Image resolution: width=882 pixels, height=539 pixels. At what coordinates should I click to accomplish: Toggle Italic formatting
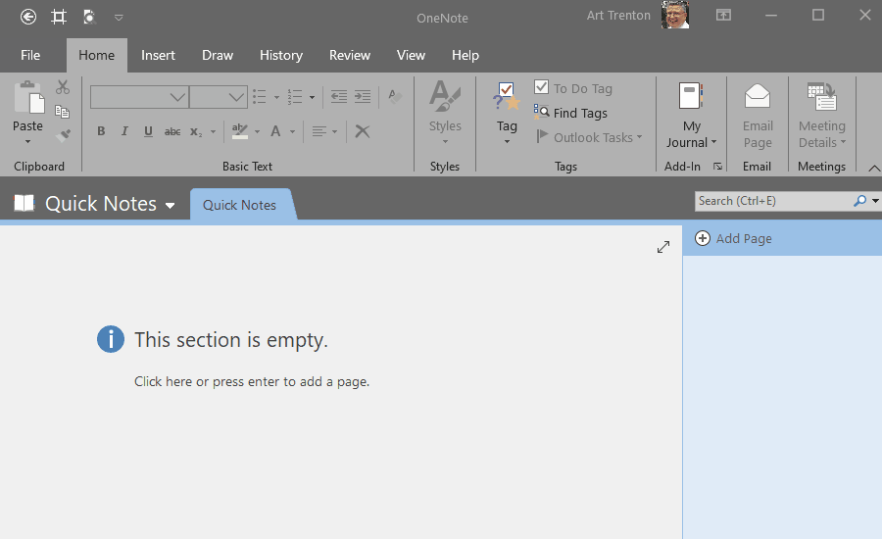tap(124, 131)
